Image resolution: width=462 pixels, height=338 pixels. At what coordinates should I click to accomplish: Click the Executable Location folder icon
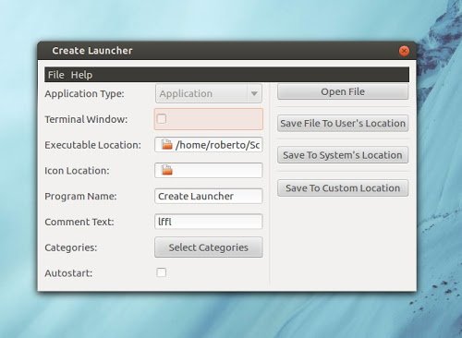(x=166, y=144)
